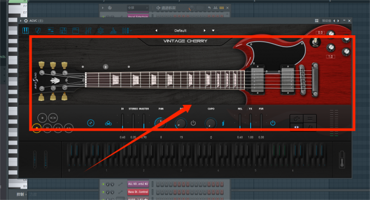The height and width of the screenshot is (200, 370).
Task: Flip the pickup selector switch on guitar body
Action: pyautogui.click(x=315, y=42)
